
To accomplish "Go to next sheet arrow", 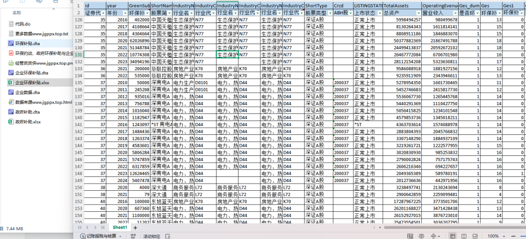I will point(95,228).
